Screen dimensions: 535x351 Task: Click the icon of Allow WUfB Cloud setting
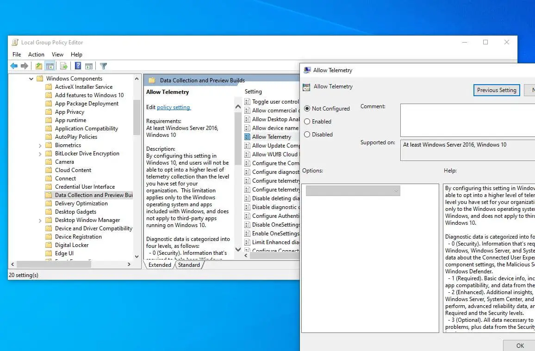click(248, 154)
